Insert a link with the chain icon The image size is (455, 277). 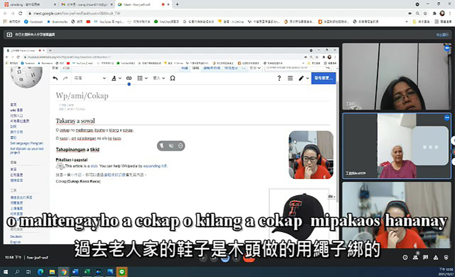(x=129, y=78)
